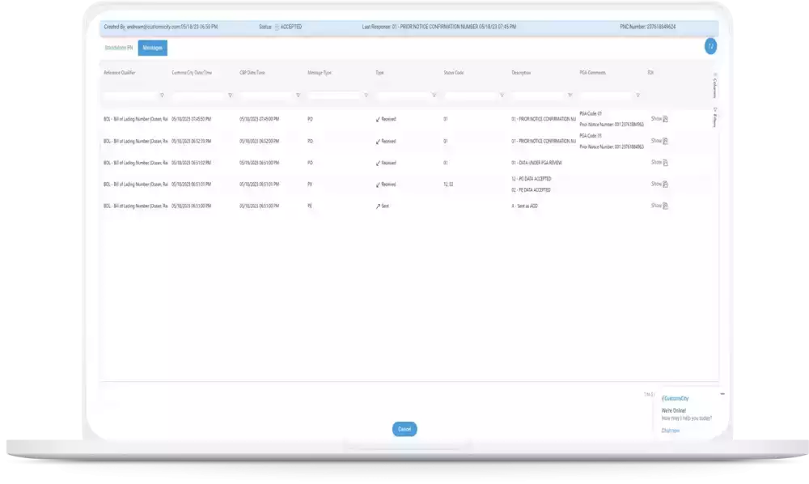Click Message Type cell 'PE'
Image resolution: width=809 pixels, height=484 pixels.
310,206
